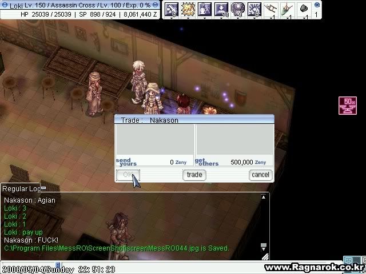Click chat line "Loki : 3"

point(15,208)
